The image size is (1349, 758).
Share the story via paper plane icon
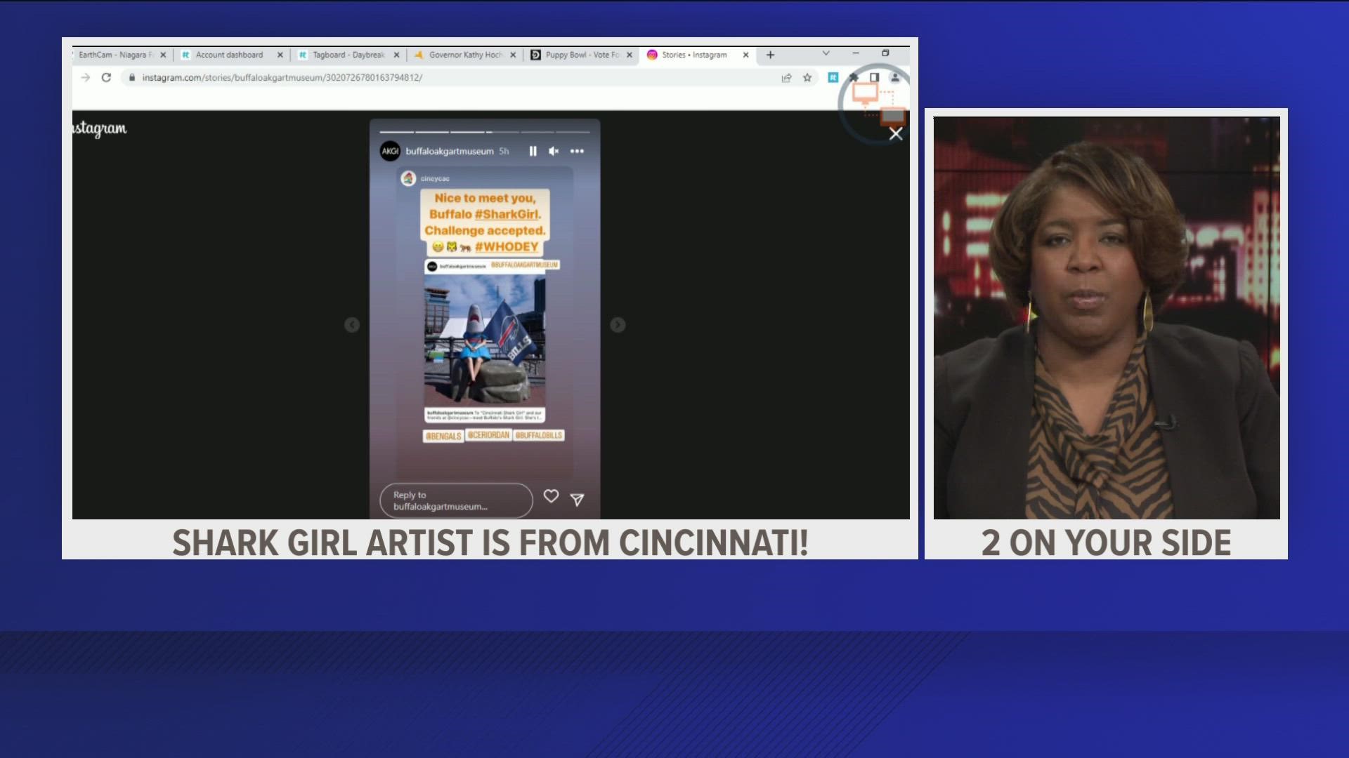point(577,499)
